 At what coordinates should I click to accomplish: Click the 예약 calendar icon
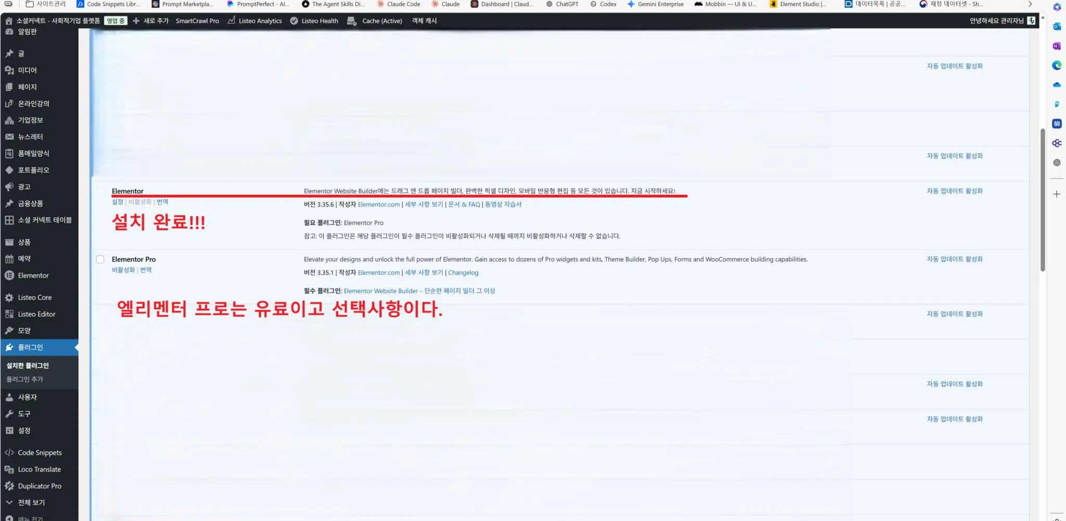point(9,258)
